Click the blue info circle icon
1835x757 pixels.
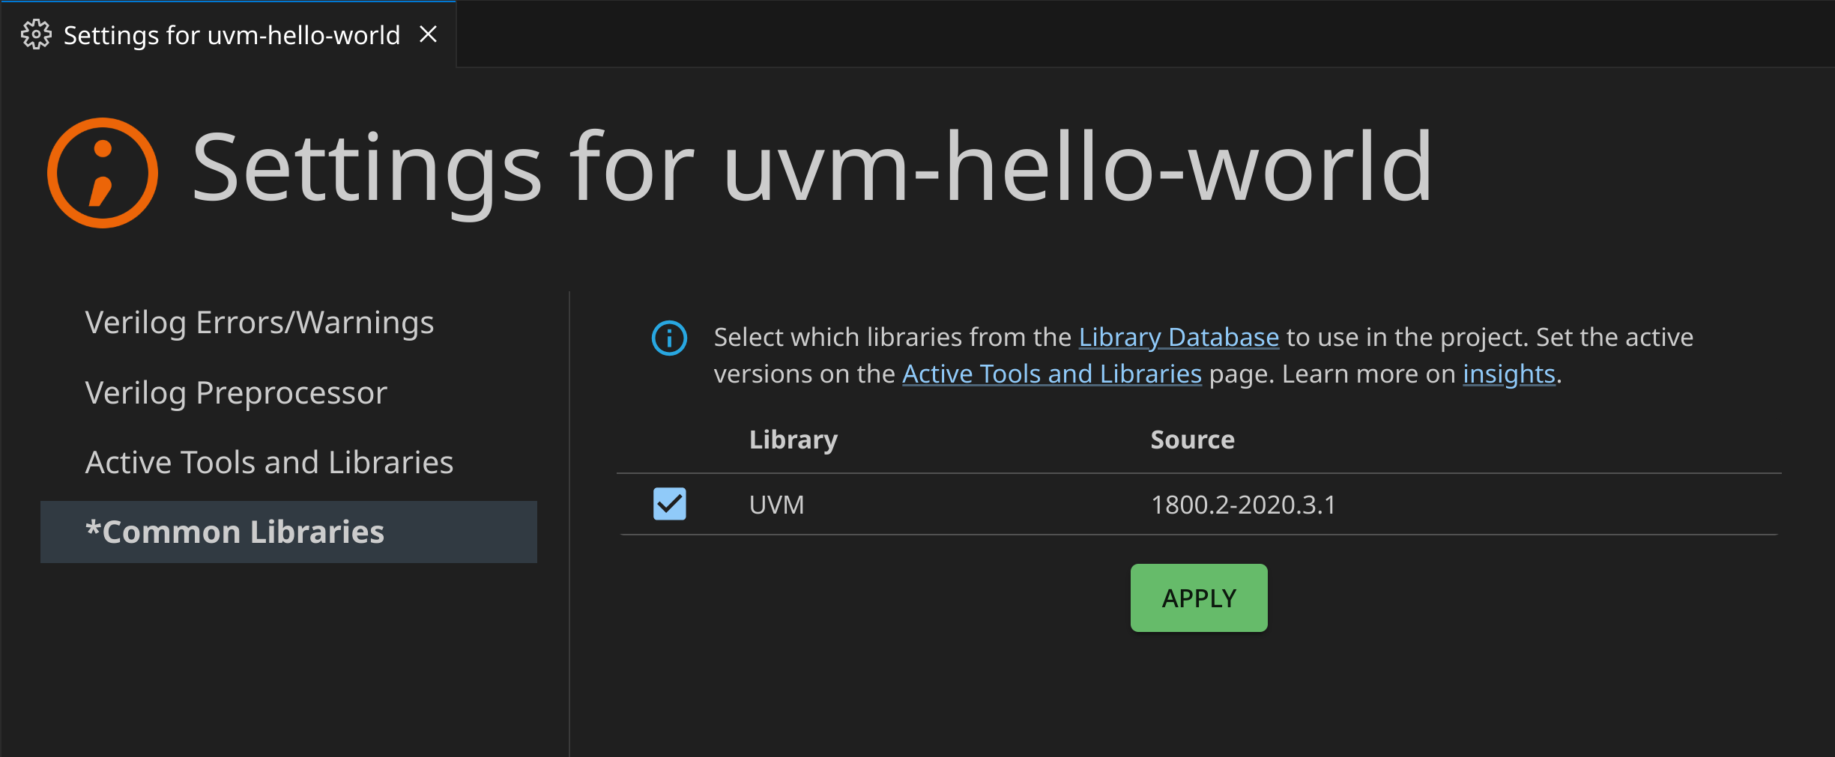pos(669,338)
